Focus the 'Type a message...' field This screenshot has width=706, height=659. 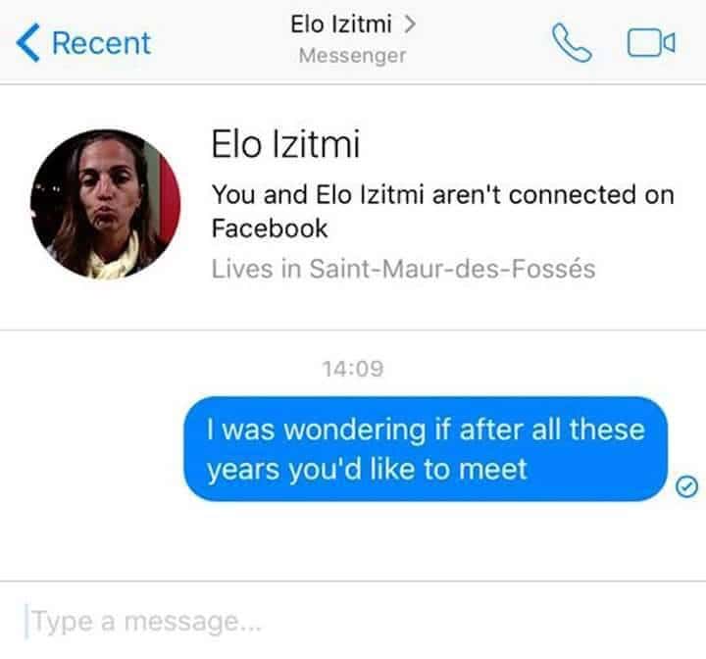[x=353, y=622]
